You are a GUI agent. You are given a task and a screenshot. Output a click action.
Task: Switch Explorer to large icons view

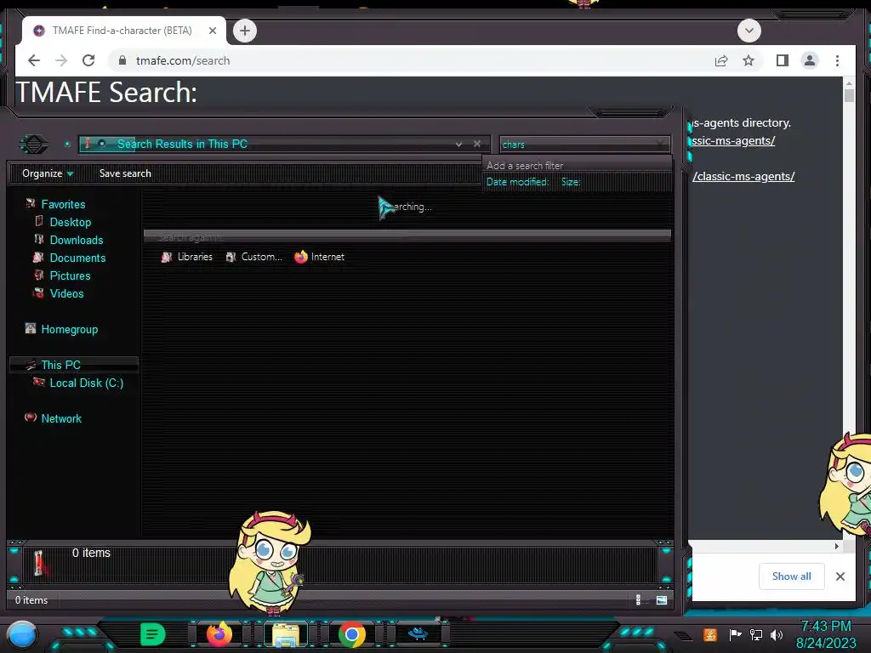click(662, 599)
